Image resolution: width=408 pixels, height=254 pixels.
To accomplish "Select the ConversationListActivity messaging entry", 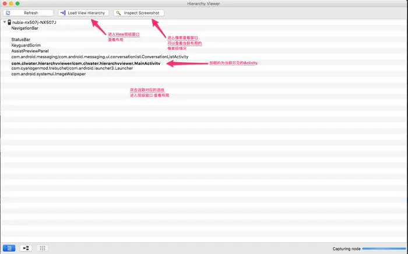I will click(x=100, y=57).
